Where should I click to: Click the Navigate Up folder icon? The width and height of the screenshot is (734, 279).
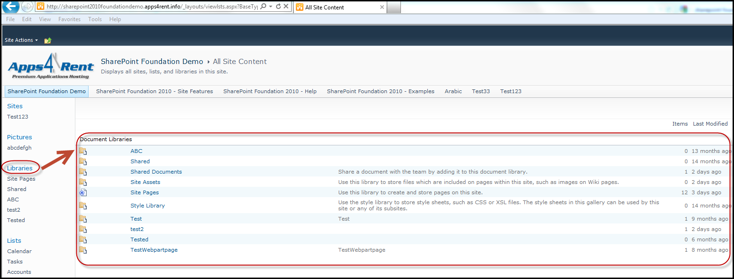48,40
